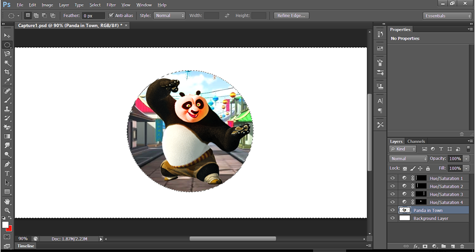Viewport: 475px width, 252px height.
Task: Open the tool preset picker arrow
Action: tap(18, 16)
